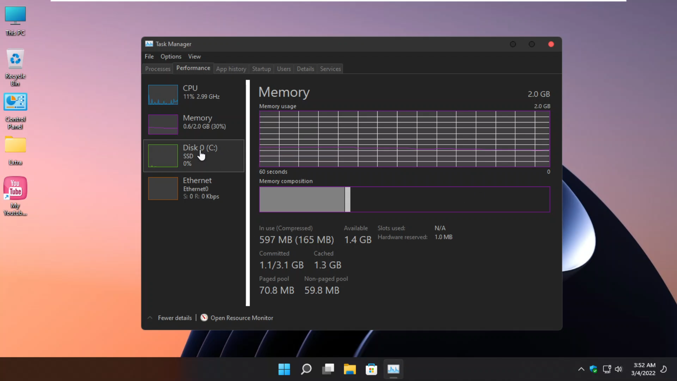
Task: Open Task View on the taskbar
Action: click(328, 369)
